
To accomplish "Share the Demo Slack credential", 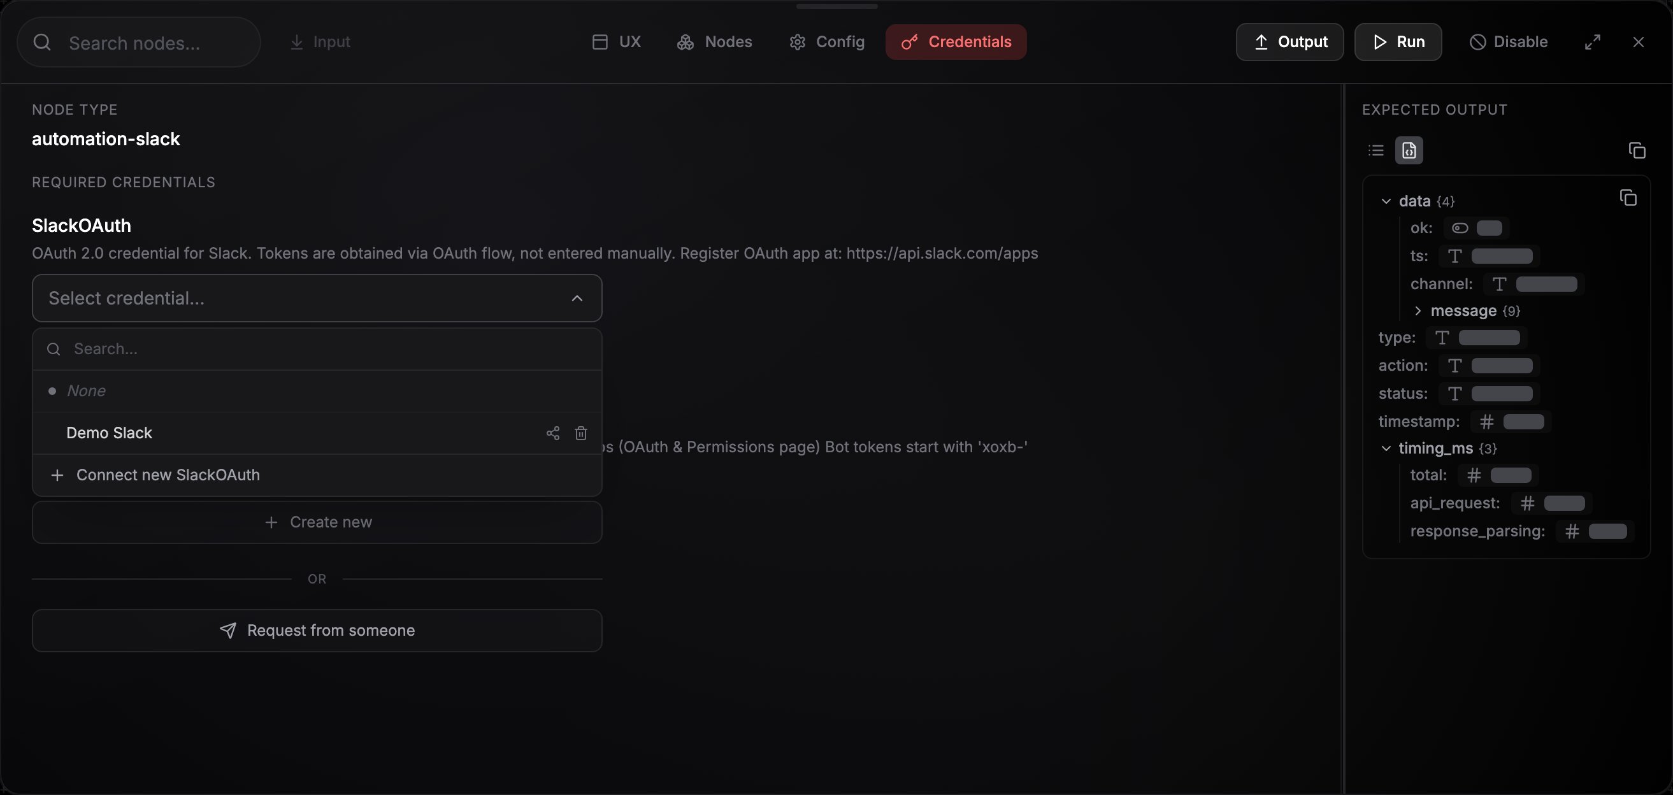I will click(x=553, y=433).
